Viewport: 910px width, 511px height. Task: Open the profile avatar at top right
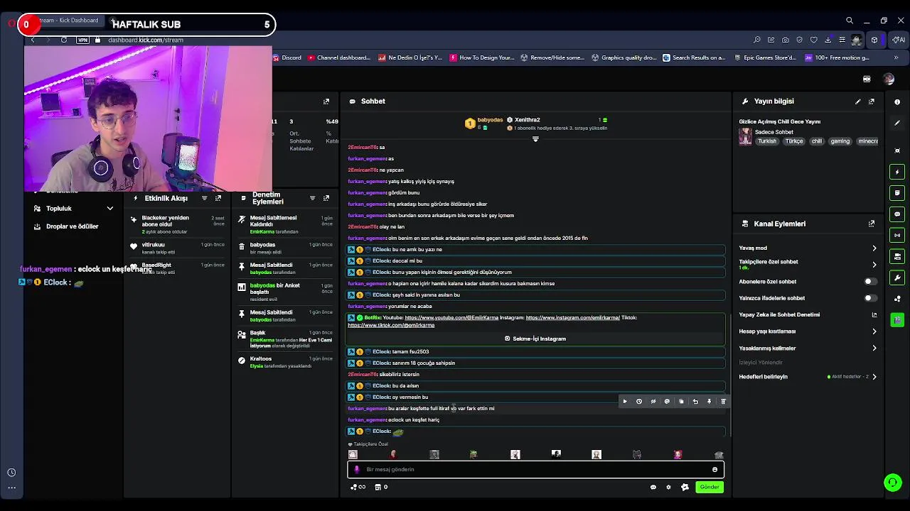tap(889, 79)
